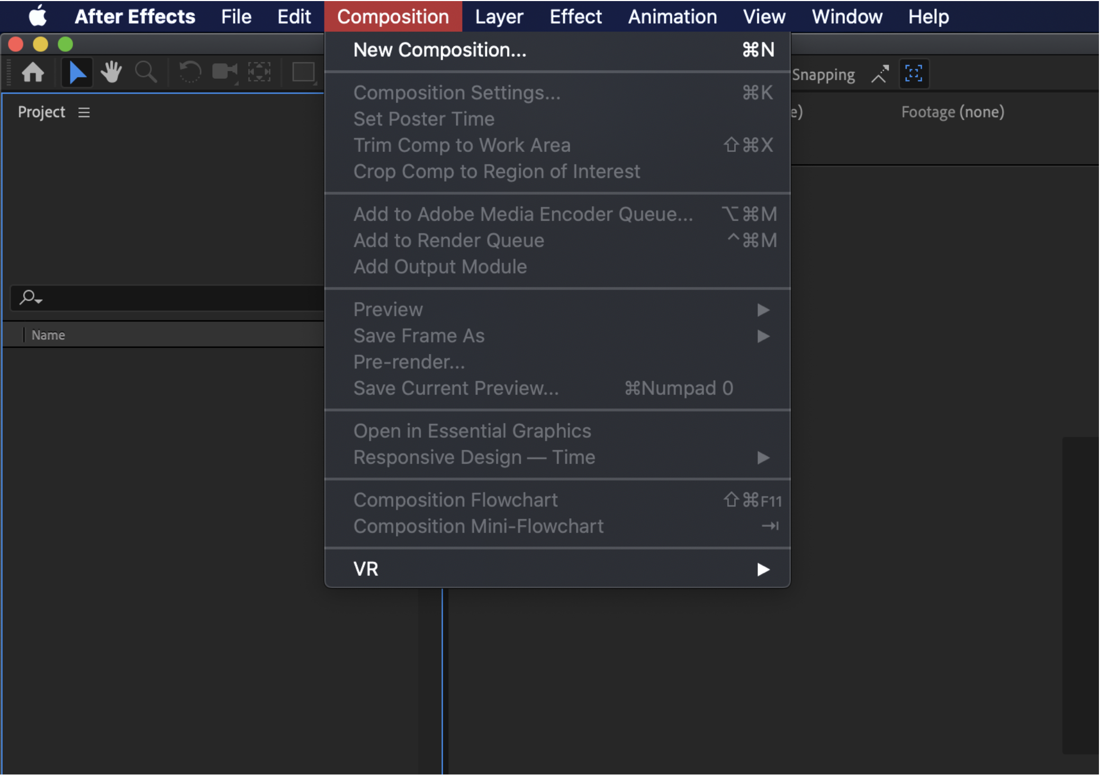Maximize window with the green button
This screenshot has width=1100, height=775.
65,44
